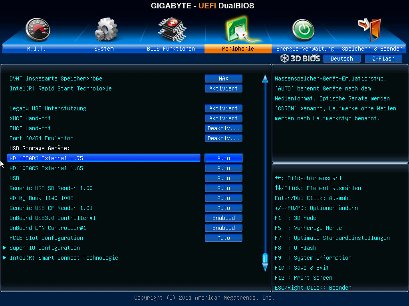409x306 pixels.
Task: Toggle XHCI Hand-off Aktiviert value
Action: 224,118
